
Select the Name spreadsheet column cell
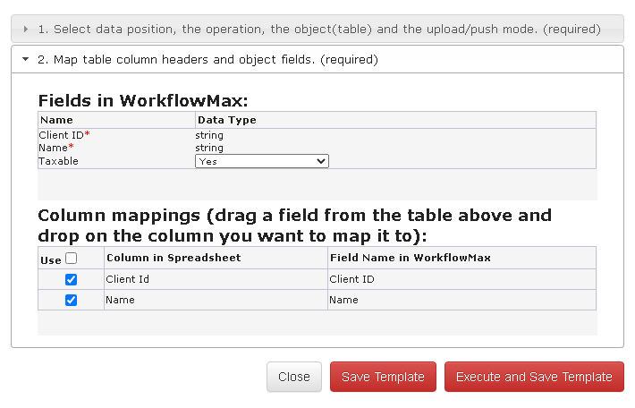(x=216, y=301)
